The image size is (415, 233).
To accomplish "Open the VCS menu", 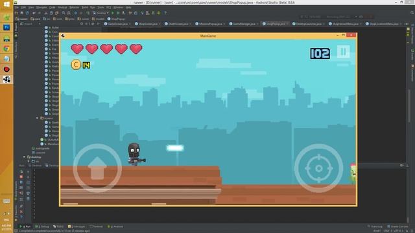I will [108, 7].
